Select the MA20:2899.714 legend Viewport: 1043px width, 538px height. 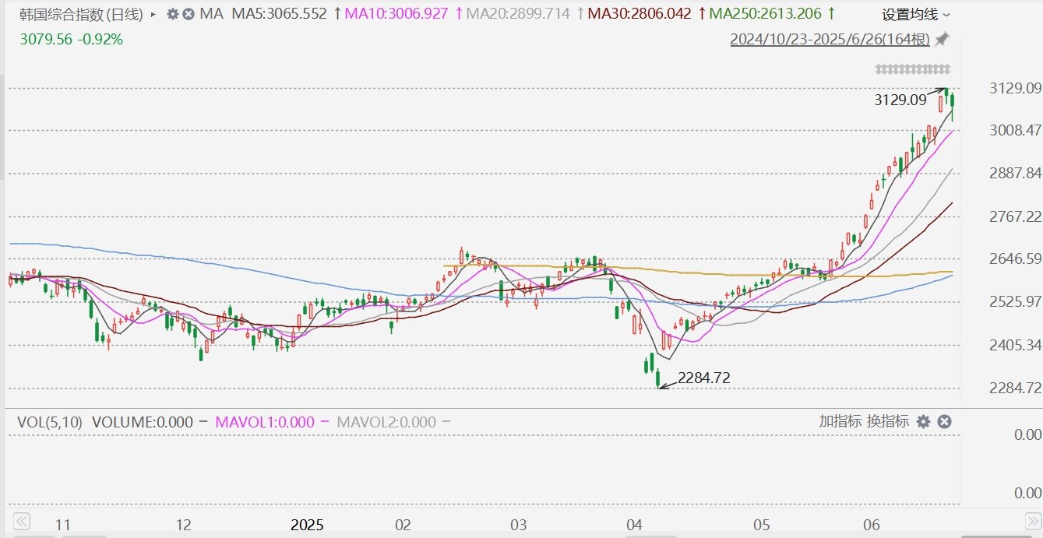pyautogui.click(x=518, y=14)
